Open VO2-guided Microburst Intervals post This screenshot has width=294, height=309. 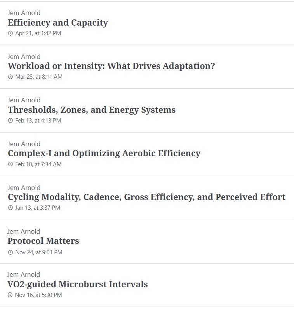coord(78,284)
